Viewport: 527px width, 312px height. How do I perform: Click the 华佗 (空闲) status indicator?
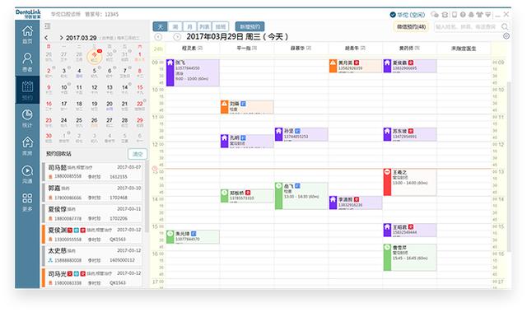click(408, 15)
